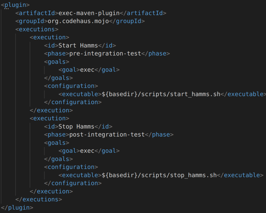This screenshot has height=213, width=266.
Task: Click the pre-integration-test phase value
Action: [x=105, y=53]
